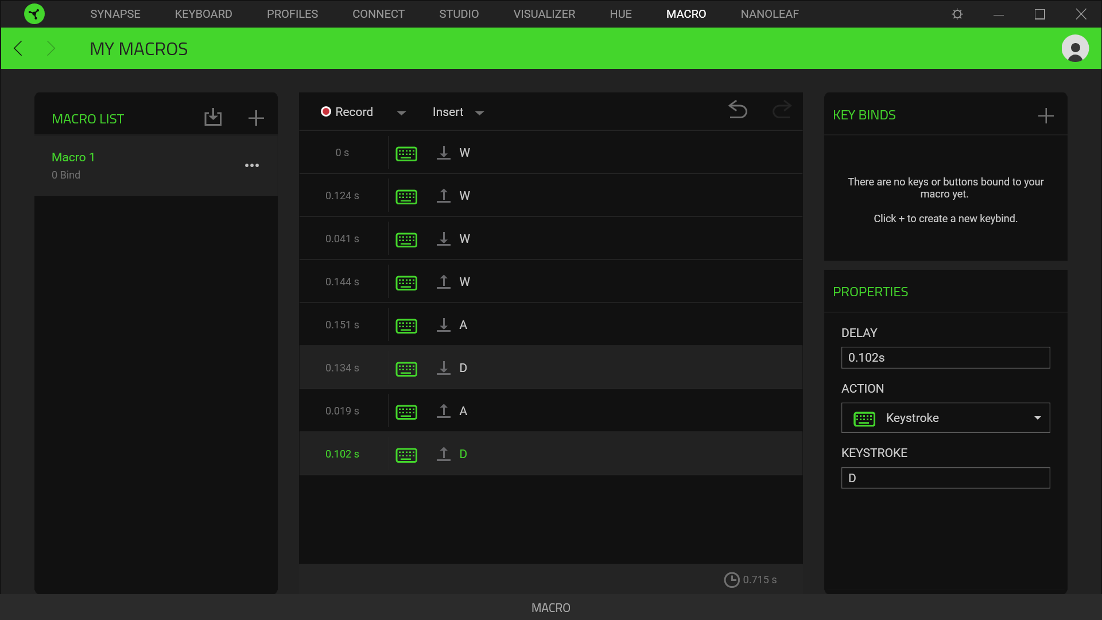Click the redo arrow icon
1102x620 pixels.
pos(781,110)
